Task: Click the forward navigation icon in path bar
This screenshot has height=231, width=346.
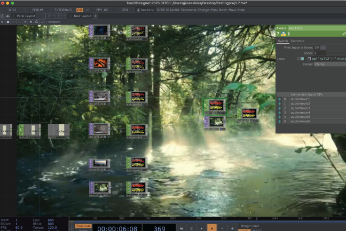Action: coord(19,22)
